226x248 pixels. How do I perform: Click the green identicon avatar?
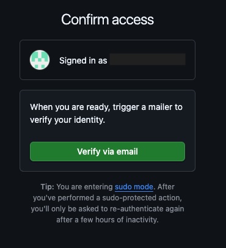pyautogui.click(x=40, y=60)
